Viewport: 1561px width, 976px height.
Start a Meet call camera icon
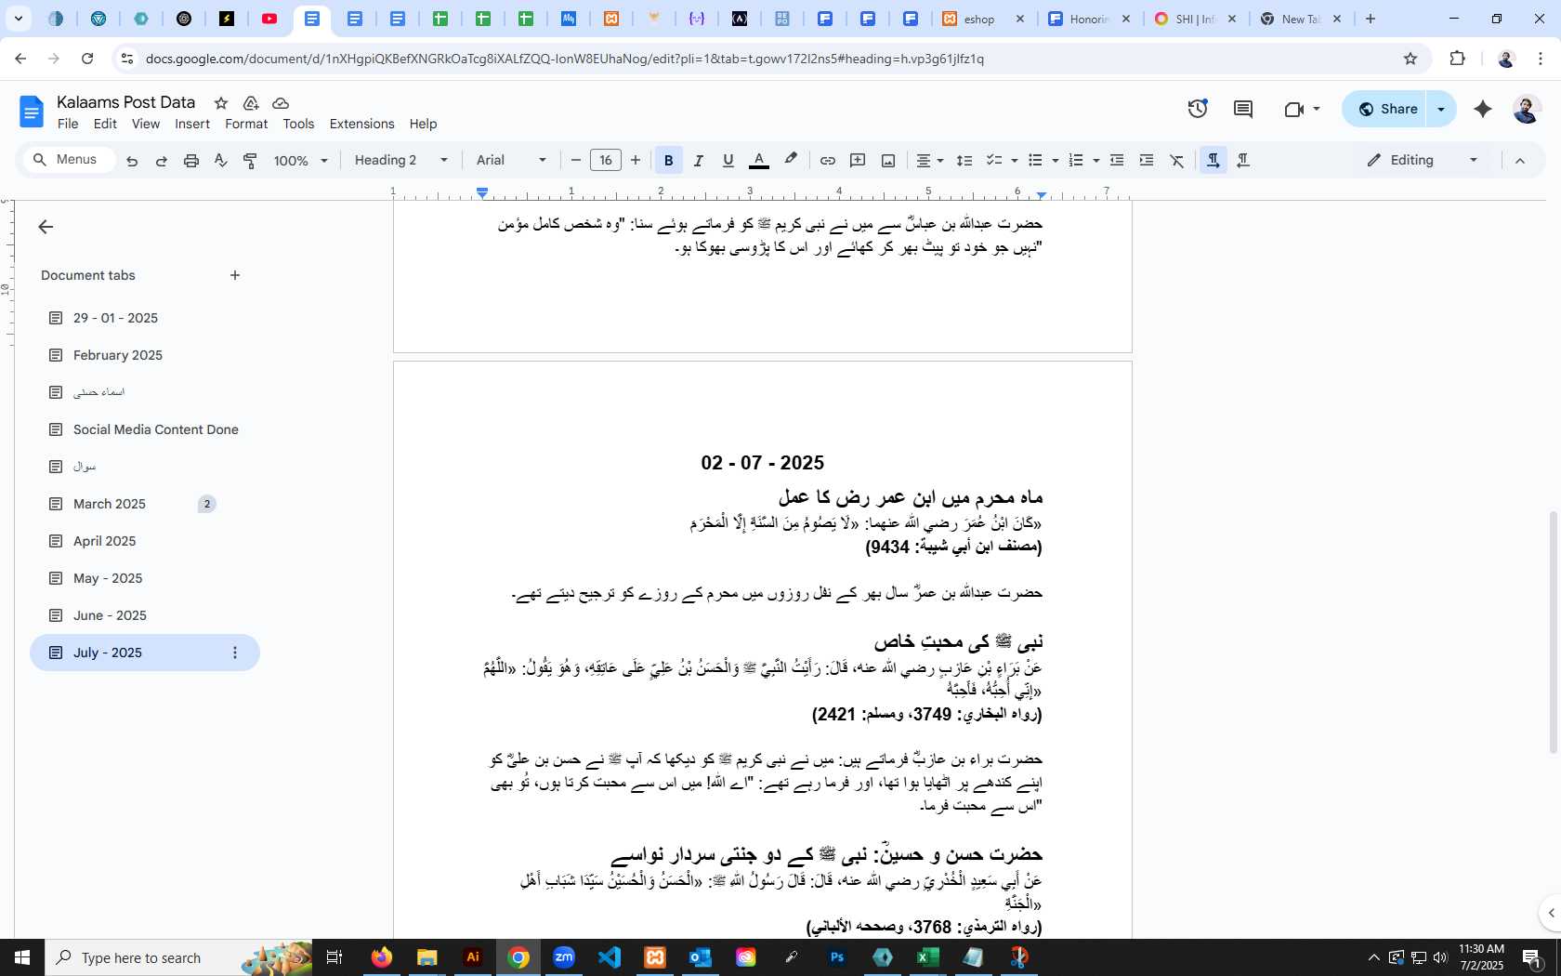tap(1293, 109)
